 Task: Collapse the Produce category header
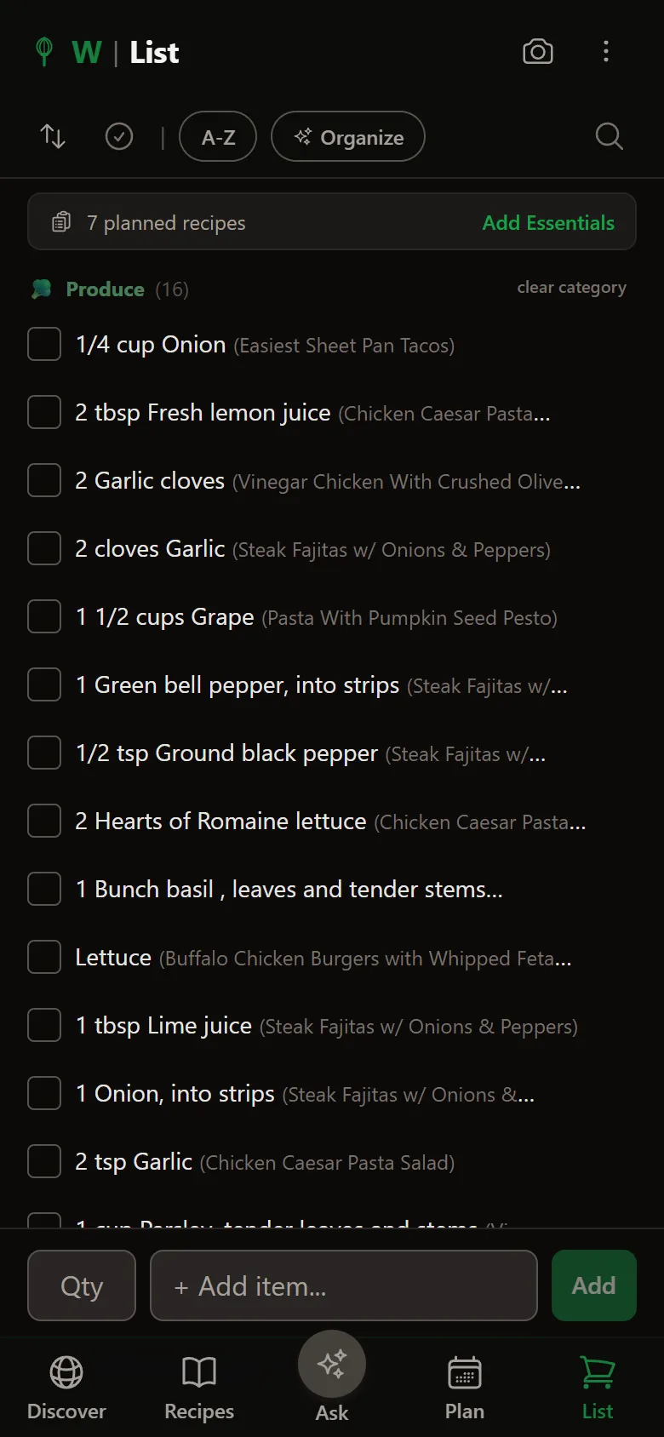(106, 289)
